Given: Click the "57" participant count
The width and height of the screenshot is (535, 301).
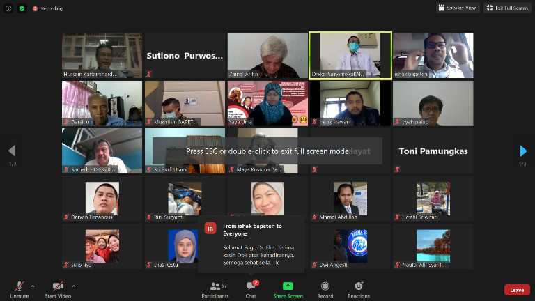Looking at the screenshot, I should (x=224, y=286).
